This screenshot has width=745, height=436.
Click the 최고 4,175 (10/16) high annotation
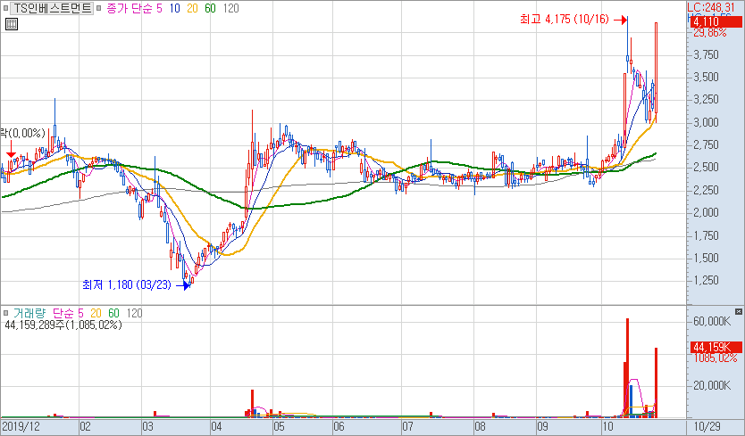tap(564, 20)
